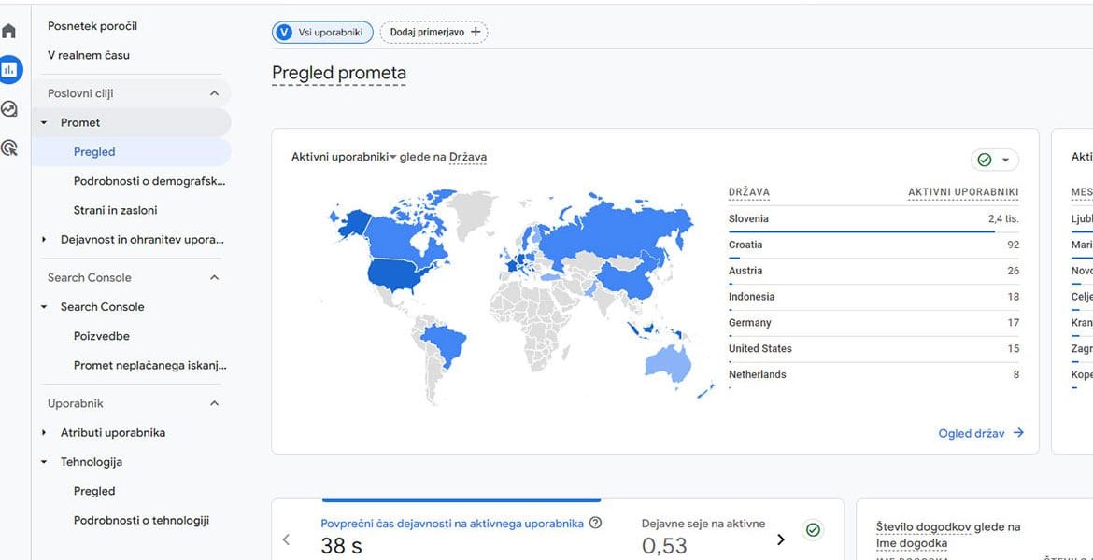Click the next metric arrow on the card

(781, 539)
